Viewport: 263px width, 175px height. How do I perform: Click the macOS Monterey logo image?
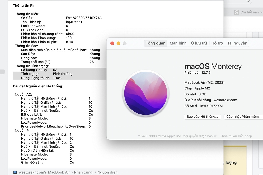click(x=146, y=93)
